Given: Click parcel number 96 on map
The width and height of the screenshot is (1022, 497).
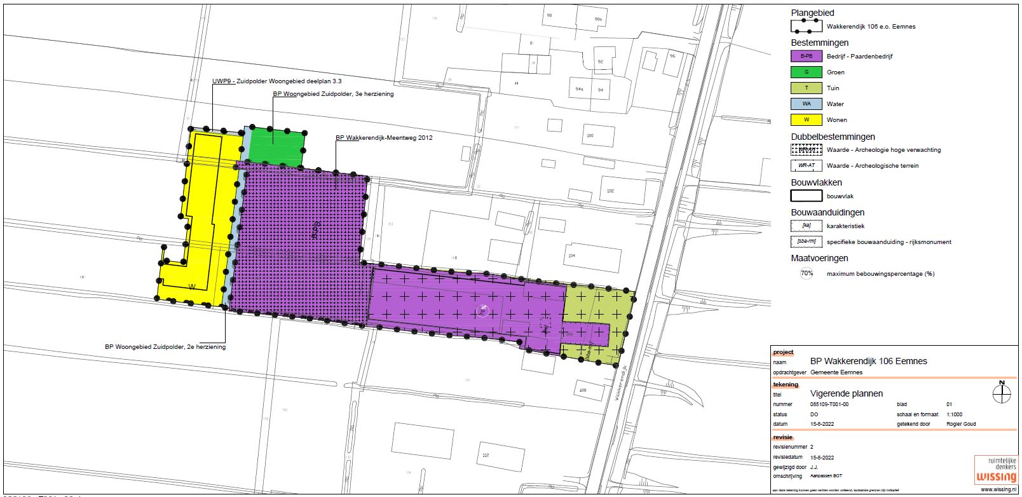Looking at the screenshot, I should click(672, 56).
